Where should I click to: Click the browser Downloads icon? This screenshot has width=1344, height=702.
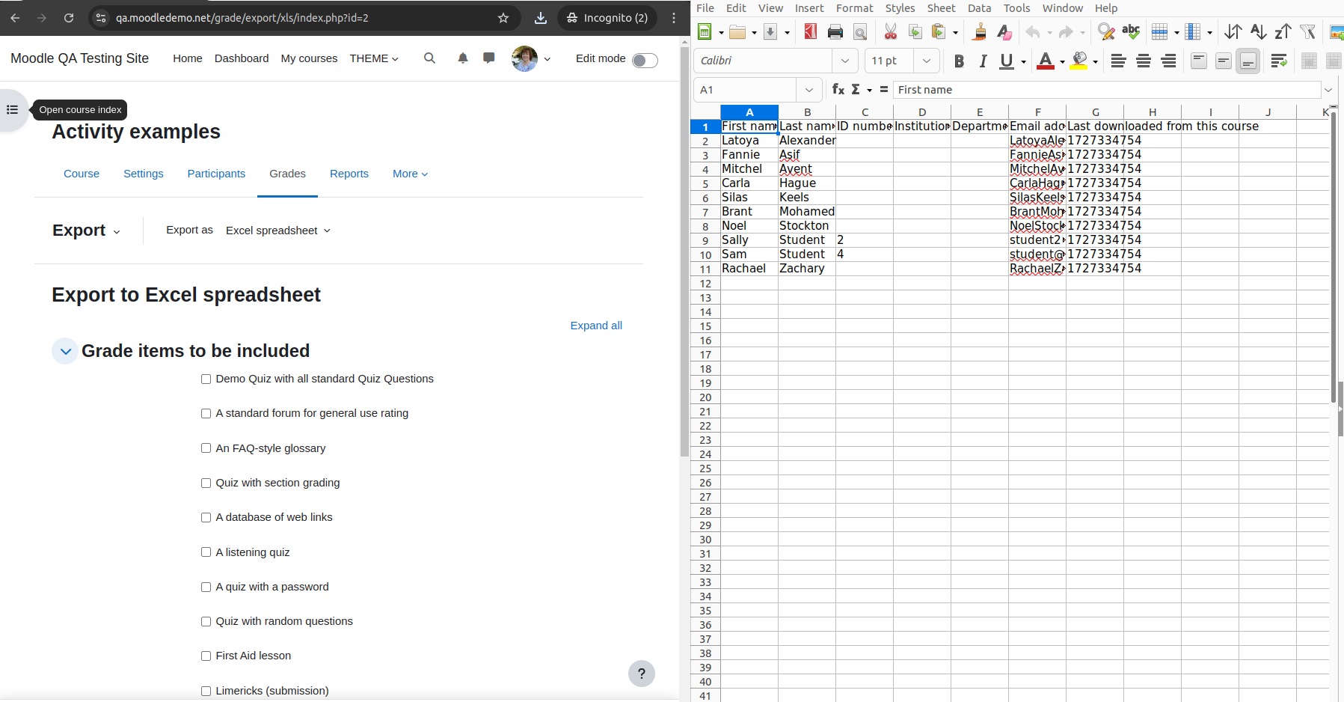pos(541,18)
